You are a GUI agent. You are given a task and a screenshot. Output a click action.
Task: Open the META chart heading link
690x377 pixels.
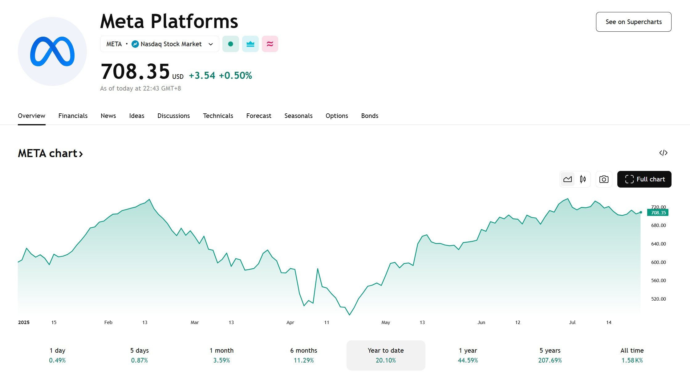click(x=51, y=153)
